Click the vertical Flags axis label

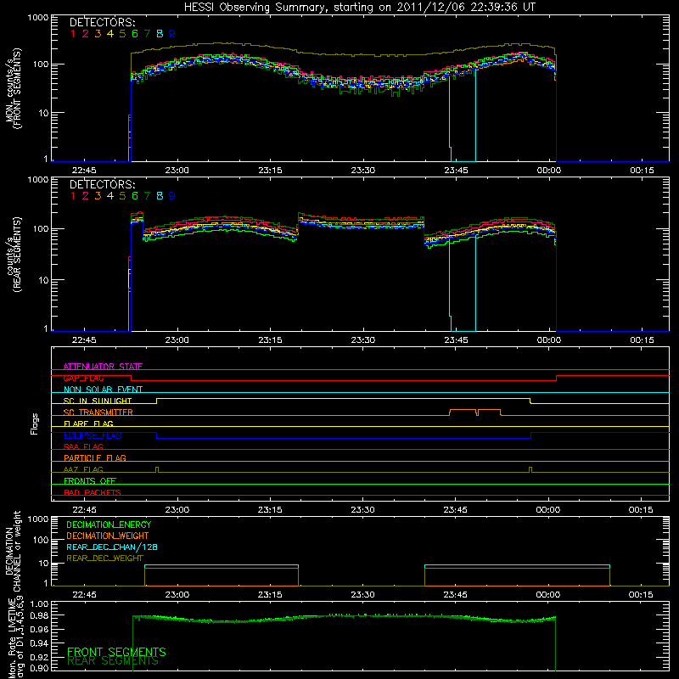tap(34, 424)
